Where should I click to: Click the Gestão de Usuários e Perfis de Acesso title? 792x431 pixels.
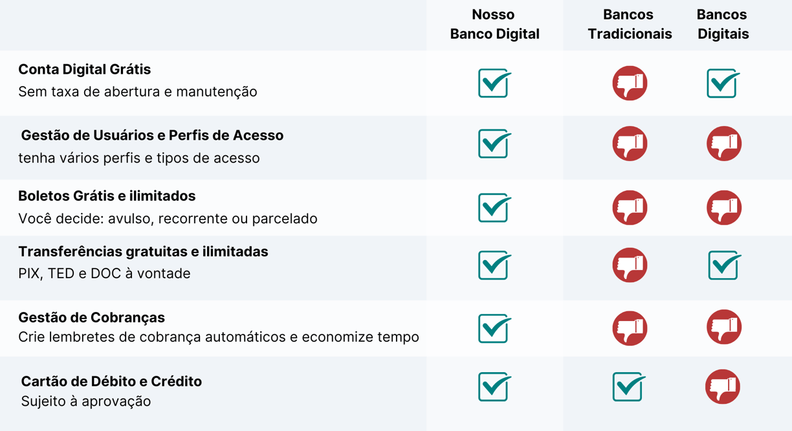tap(152, 136)
